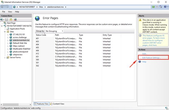Click the Connect globe icon in Connections toolbar
The image size is (169, 110).
click(2, 19)
